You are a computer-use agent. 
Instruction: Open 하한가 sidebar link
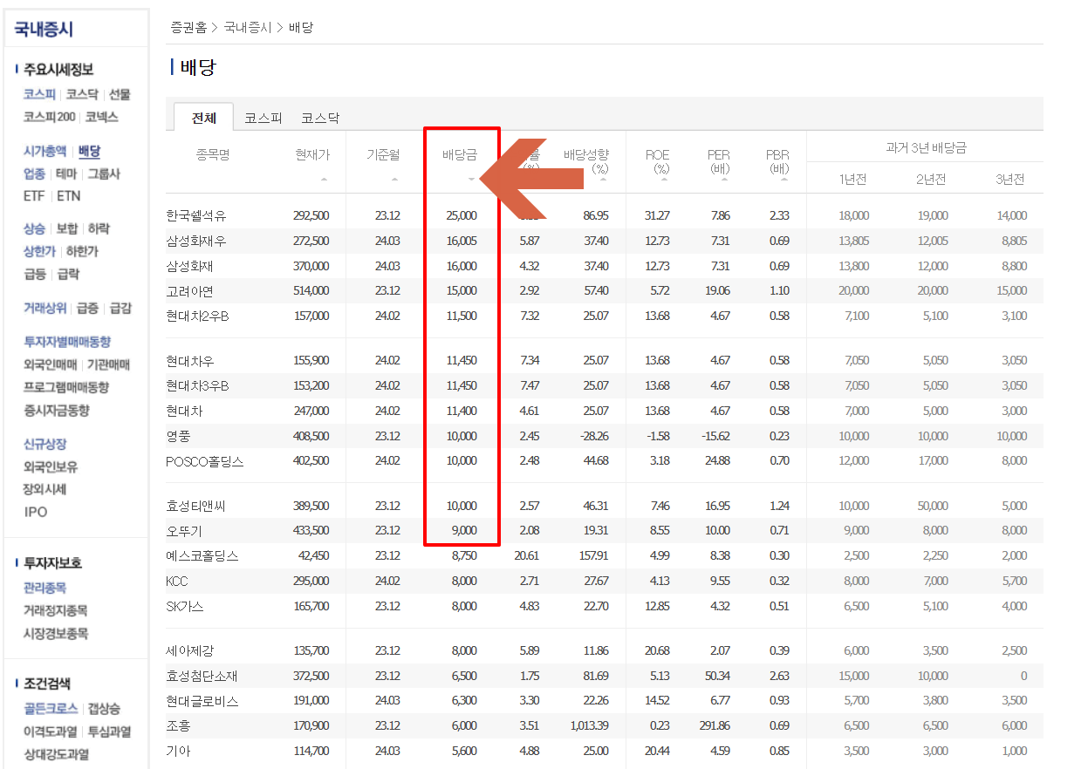pyautogui.click(x=83, y=251)
